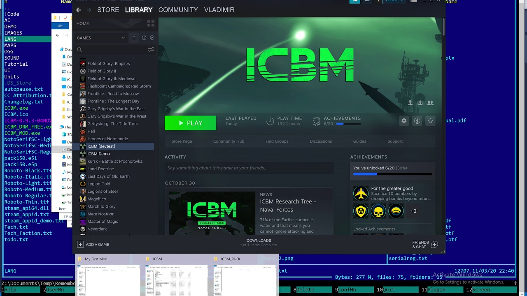Open ICBM game settings gear

pos(404,121)
